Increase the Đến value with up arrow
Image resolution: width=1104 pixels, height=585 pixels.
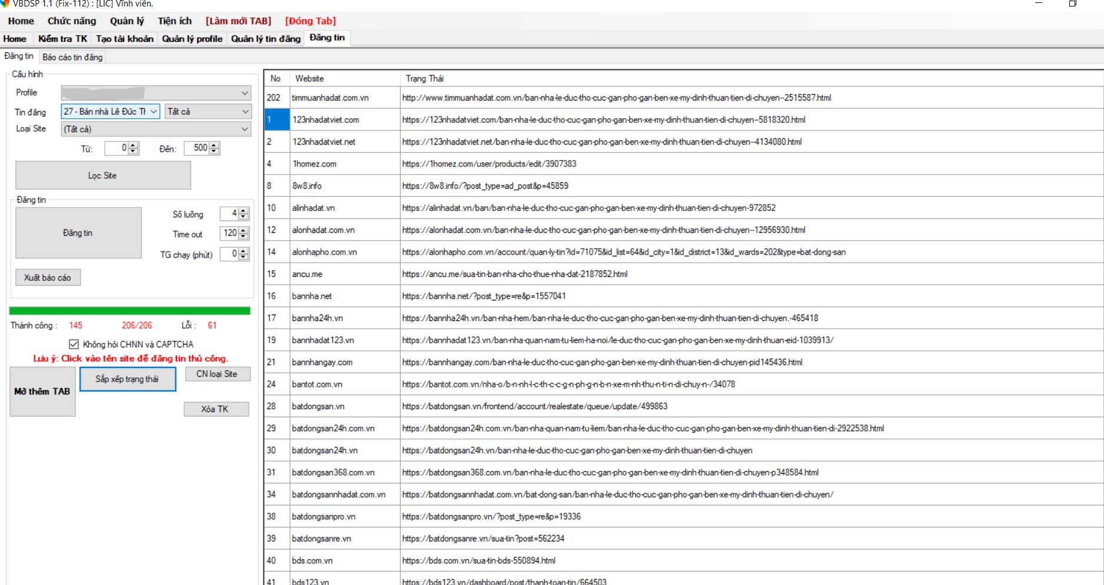point(214,145)
